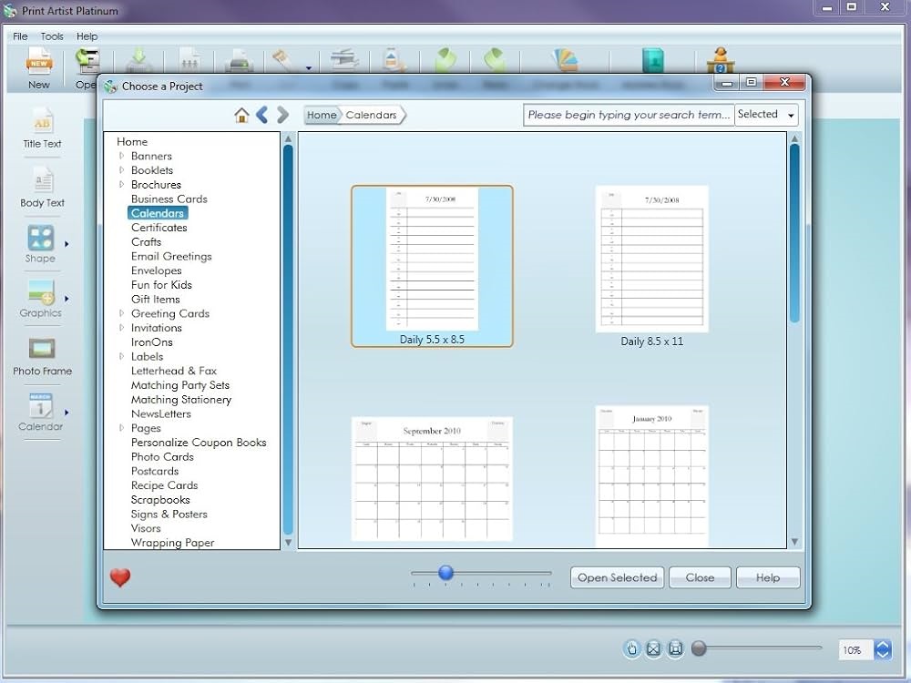911x683 pixels.
Task: Select the September 2010 monthly calendar thumbnail
Action: (x=432, y=479)
